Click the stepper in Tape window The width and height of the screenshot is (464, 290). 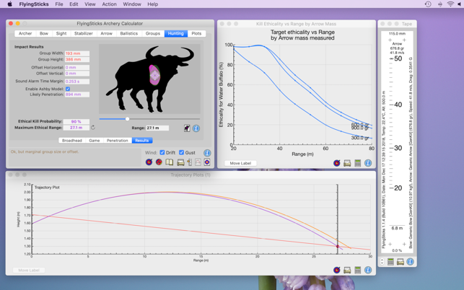(382, 262)
